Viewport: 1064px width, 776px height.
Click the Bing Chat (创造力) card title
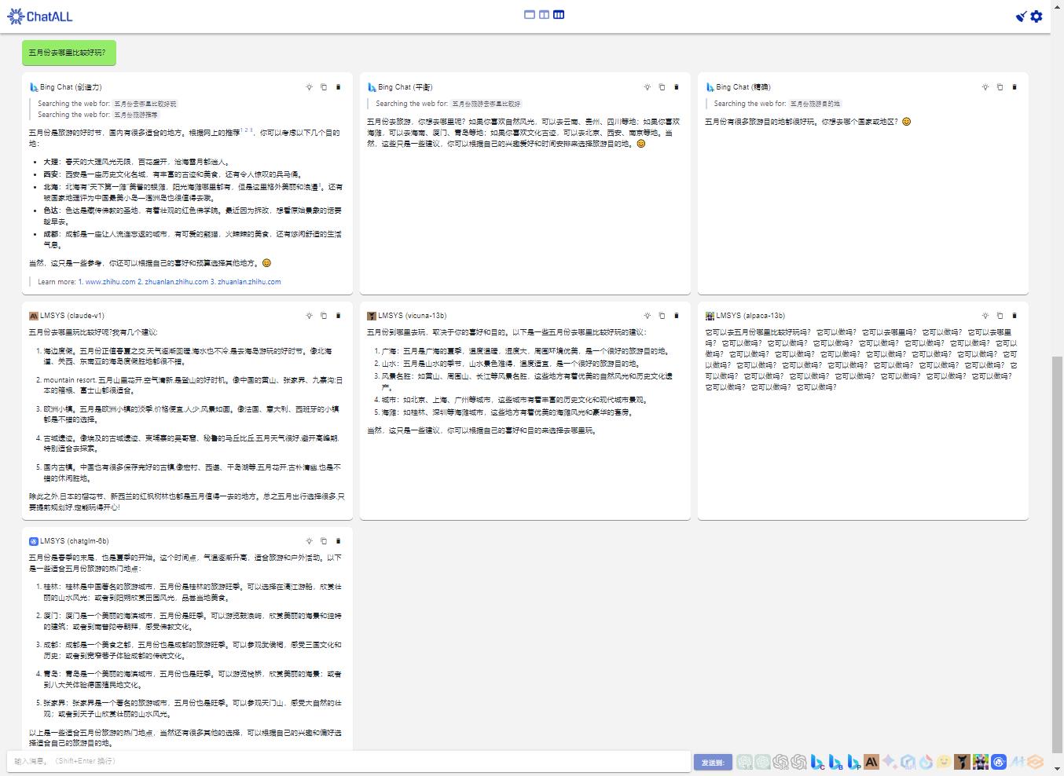click(x=71, y=87)
